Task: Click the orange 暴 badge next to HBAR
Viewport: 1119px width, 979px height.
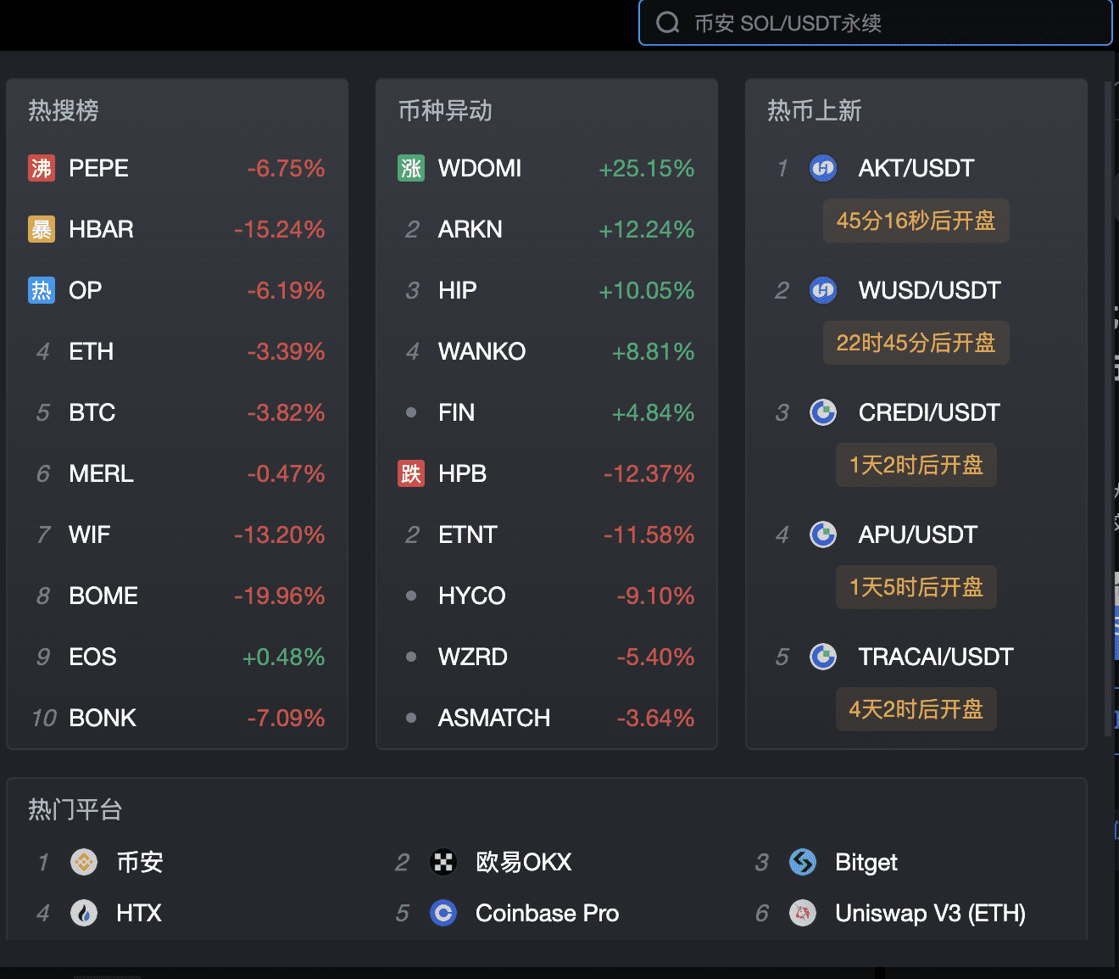Action: click(x=42, y=229)
